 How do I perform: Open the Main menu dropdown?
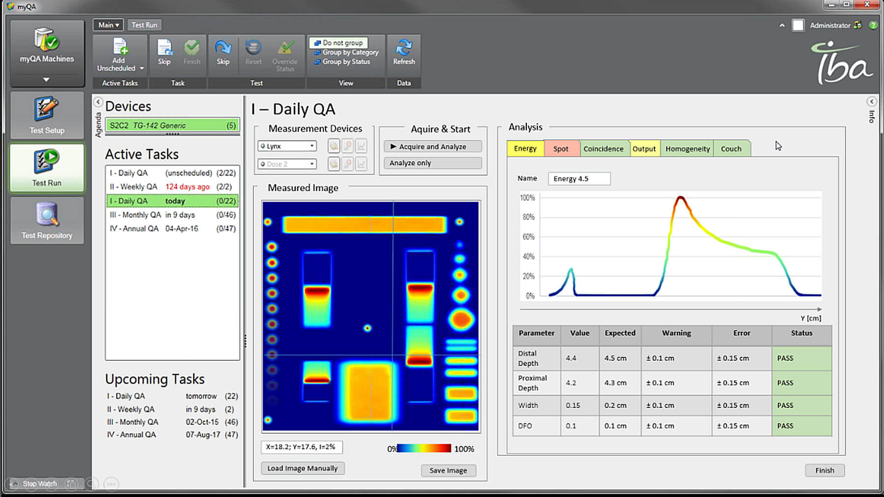(x=108, y=25)
